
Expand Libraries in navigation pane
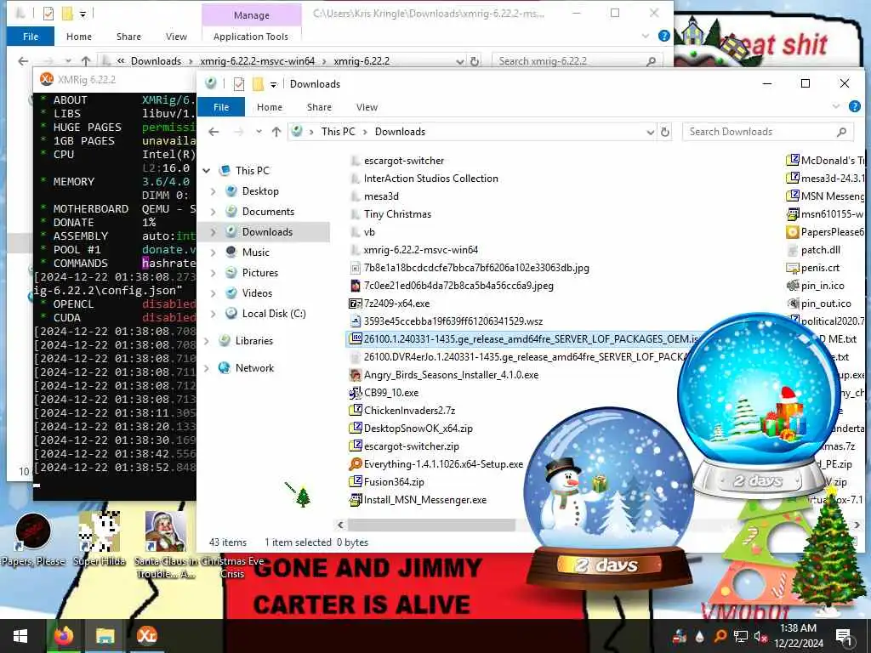click(207, 341)
